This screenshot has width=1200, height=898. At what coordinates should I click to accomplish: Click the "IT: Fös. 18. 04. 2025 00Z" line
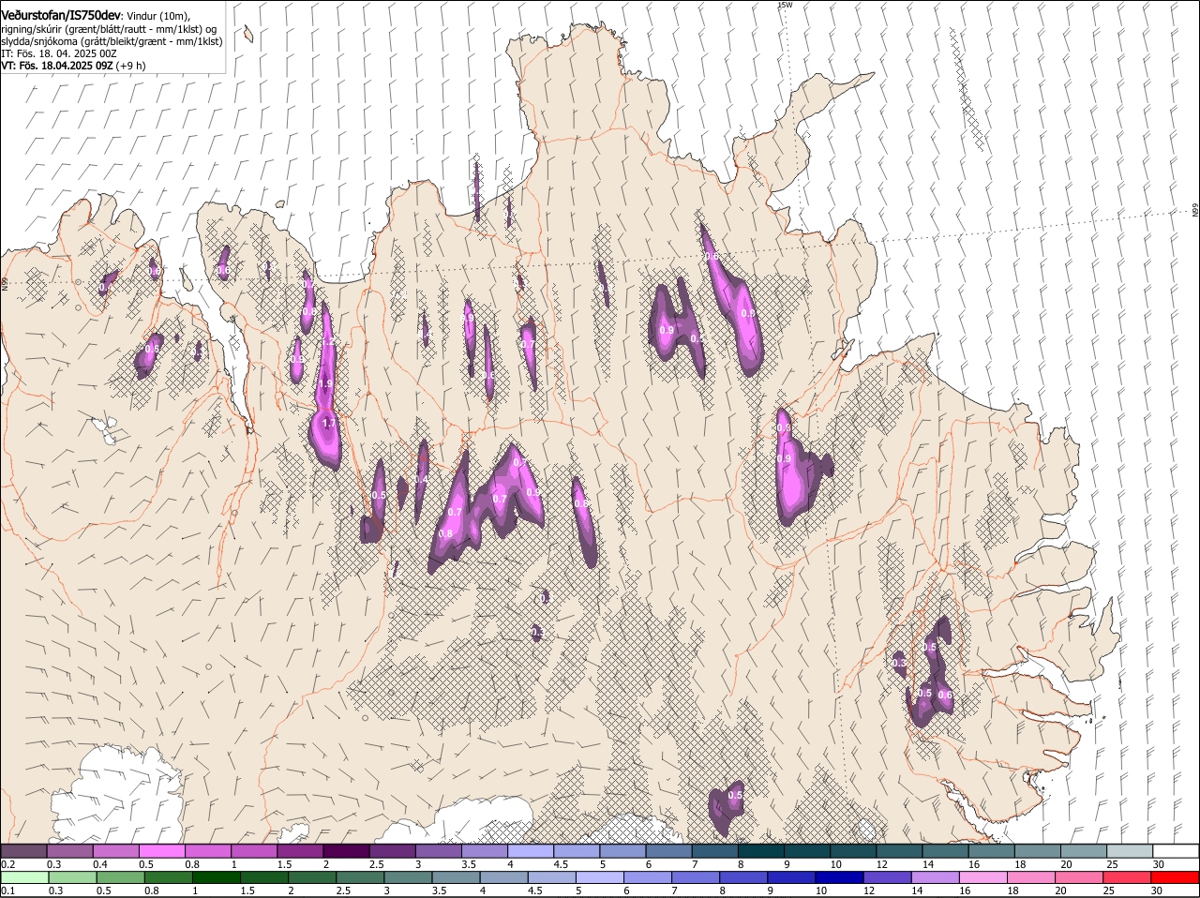tap(59, 53)
